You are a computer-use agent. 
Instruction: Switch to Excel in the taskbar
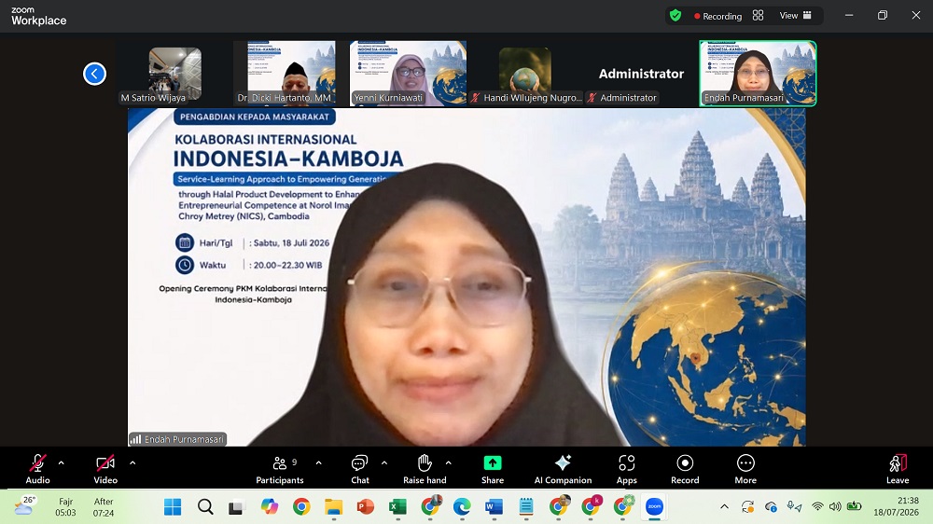tap(397, 507)
